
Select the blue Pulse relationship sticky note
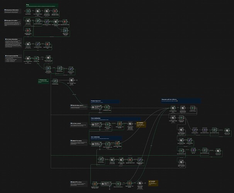pos(115,119)
